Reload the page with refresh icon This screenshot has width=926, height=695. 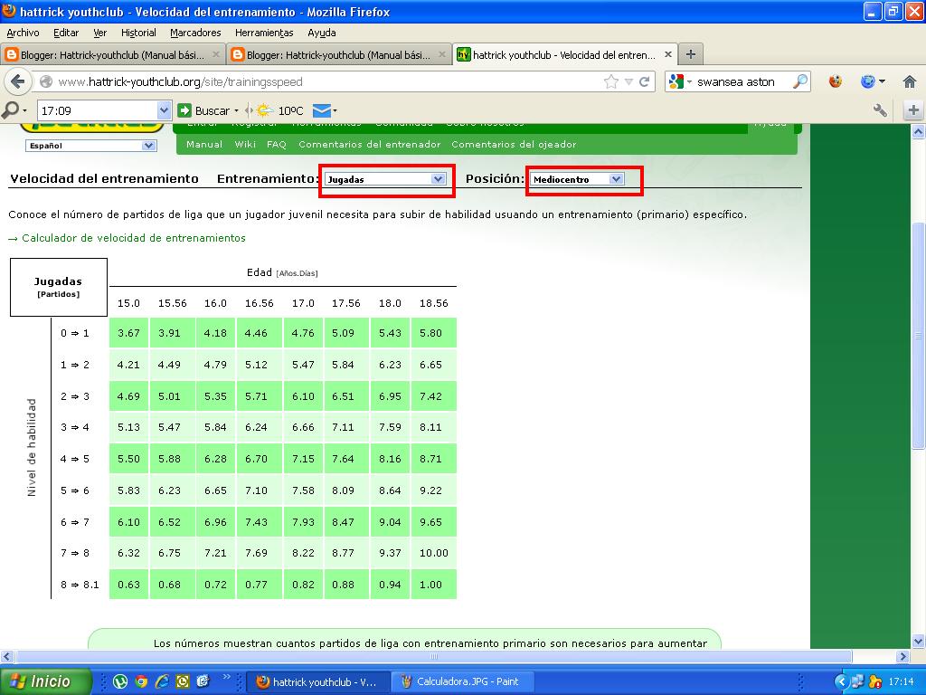click(645, 81)
